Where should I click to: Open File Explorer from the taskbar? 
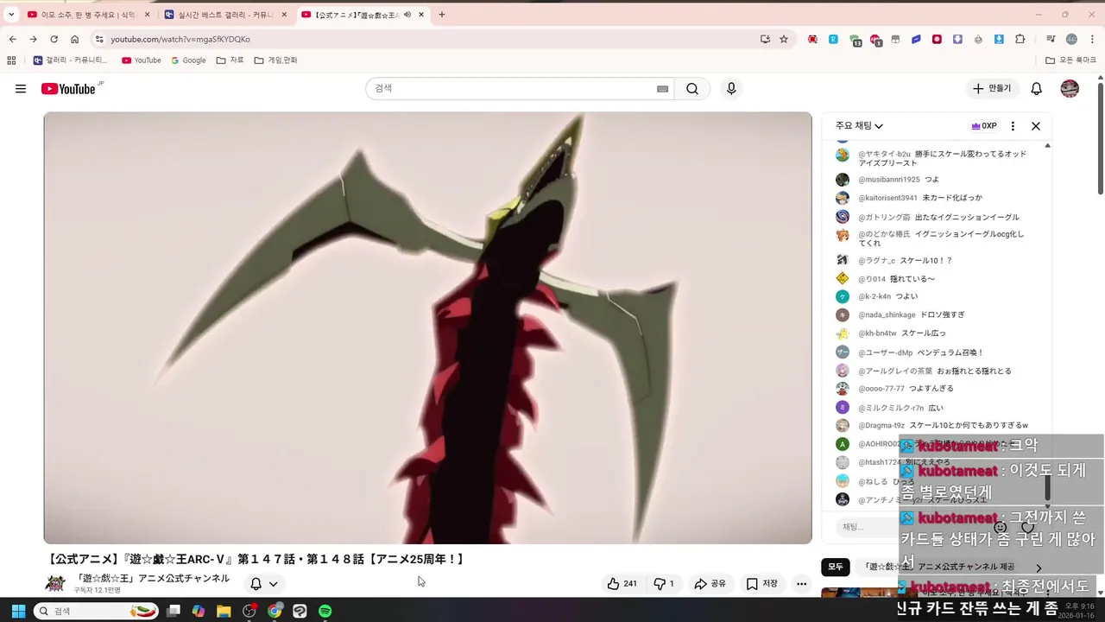(224, 611)
